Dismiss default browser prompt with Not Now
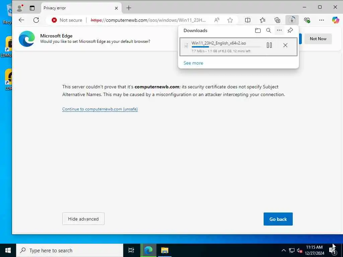 click(318, 39)
